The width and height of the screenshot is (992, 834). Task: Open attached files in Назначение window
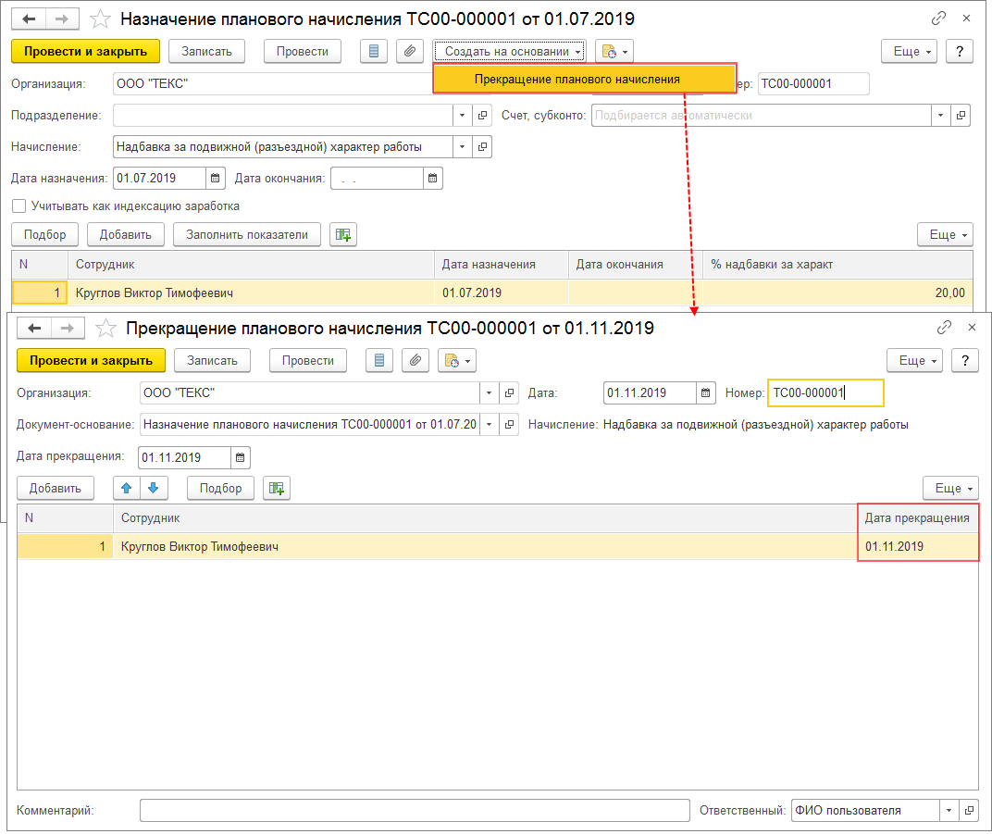(x=410, y=51)
